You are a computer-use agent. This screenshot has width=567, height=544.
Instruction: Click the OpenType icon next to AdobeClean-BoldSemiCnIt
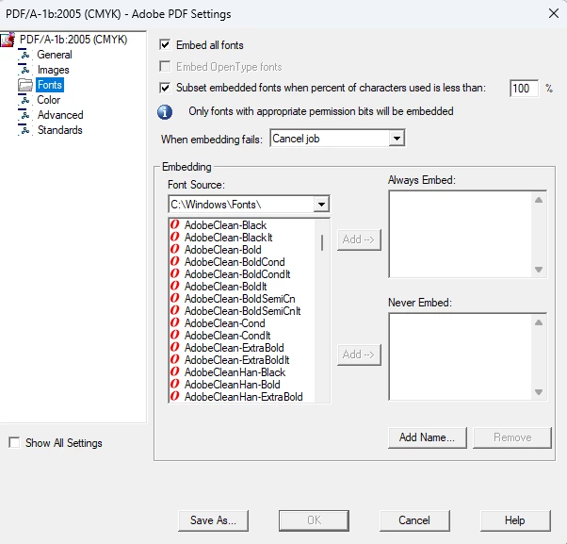(174, 310)
